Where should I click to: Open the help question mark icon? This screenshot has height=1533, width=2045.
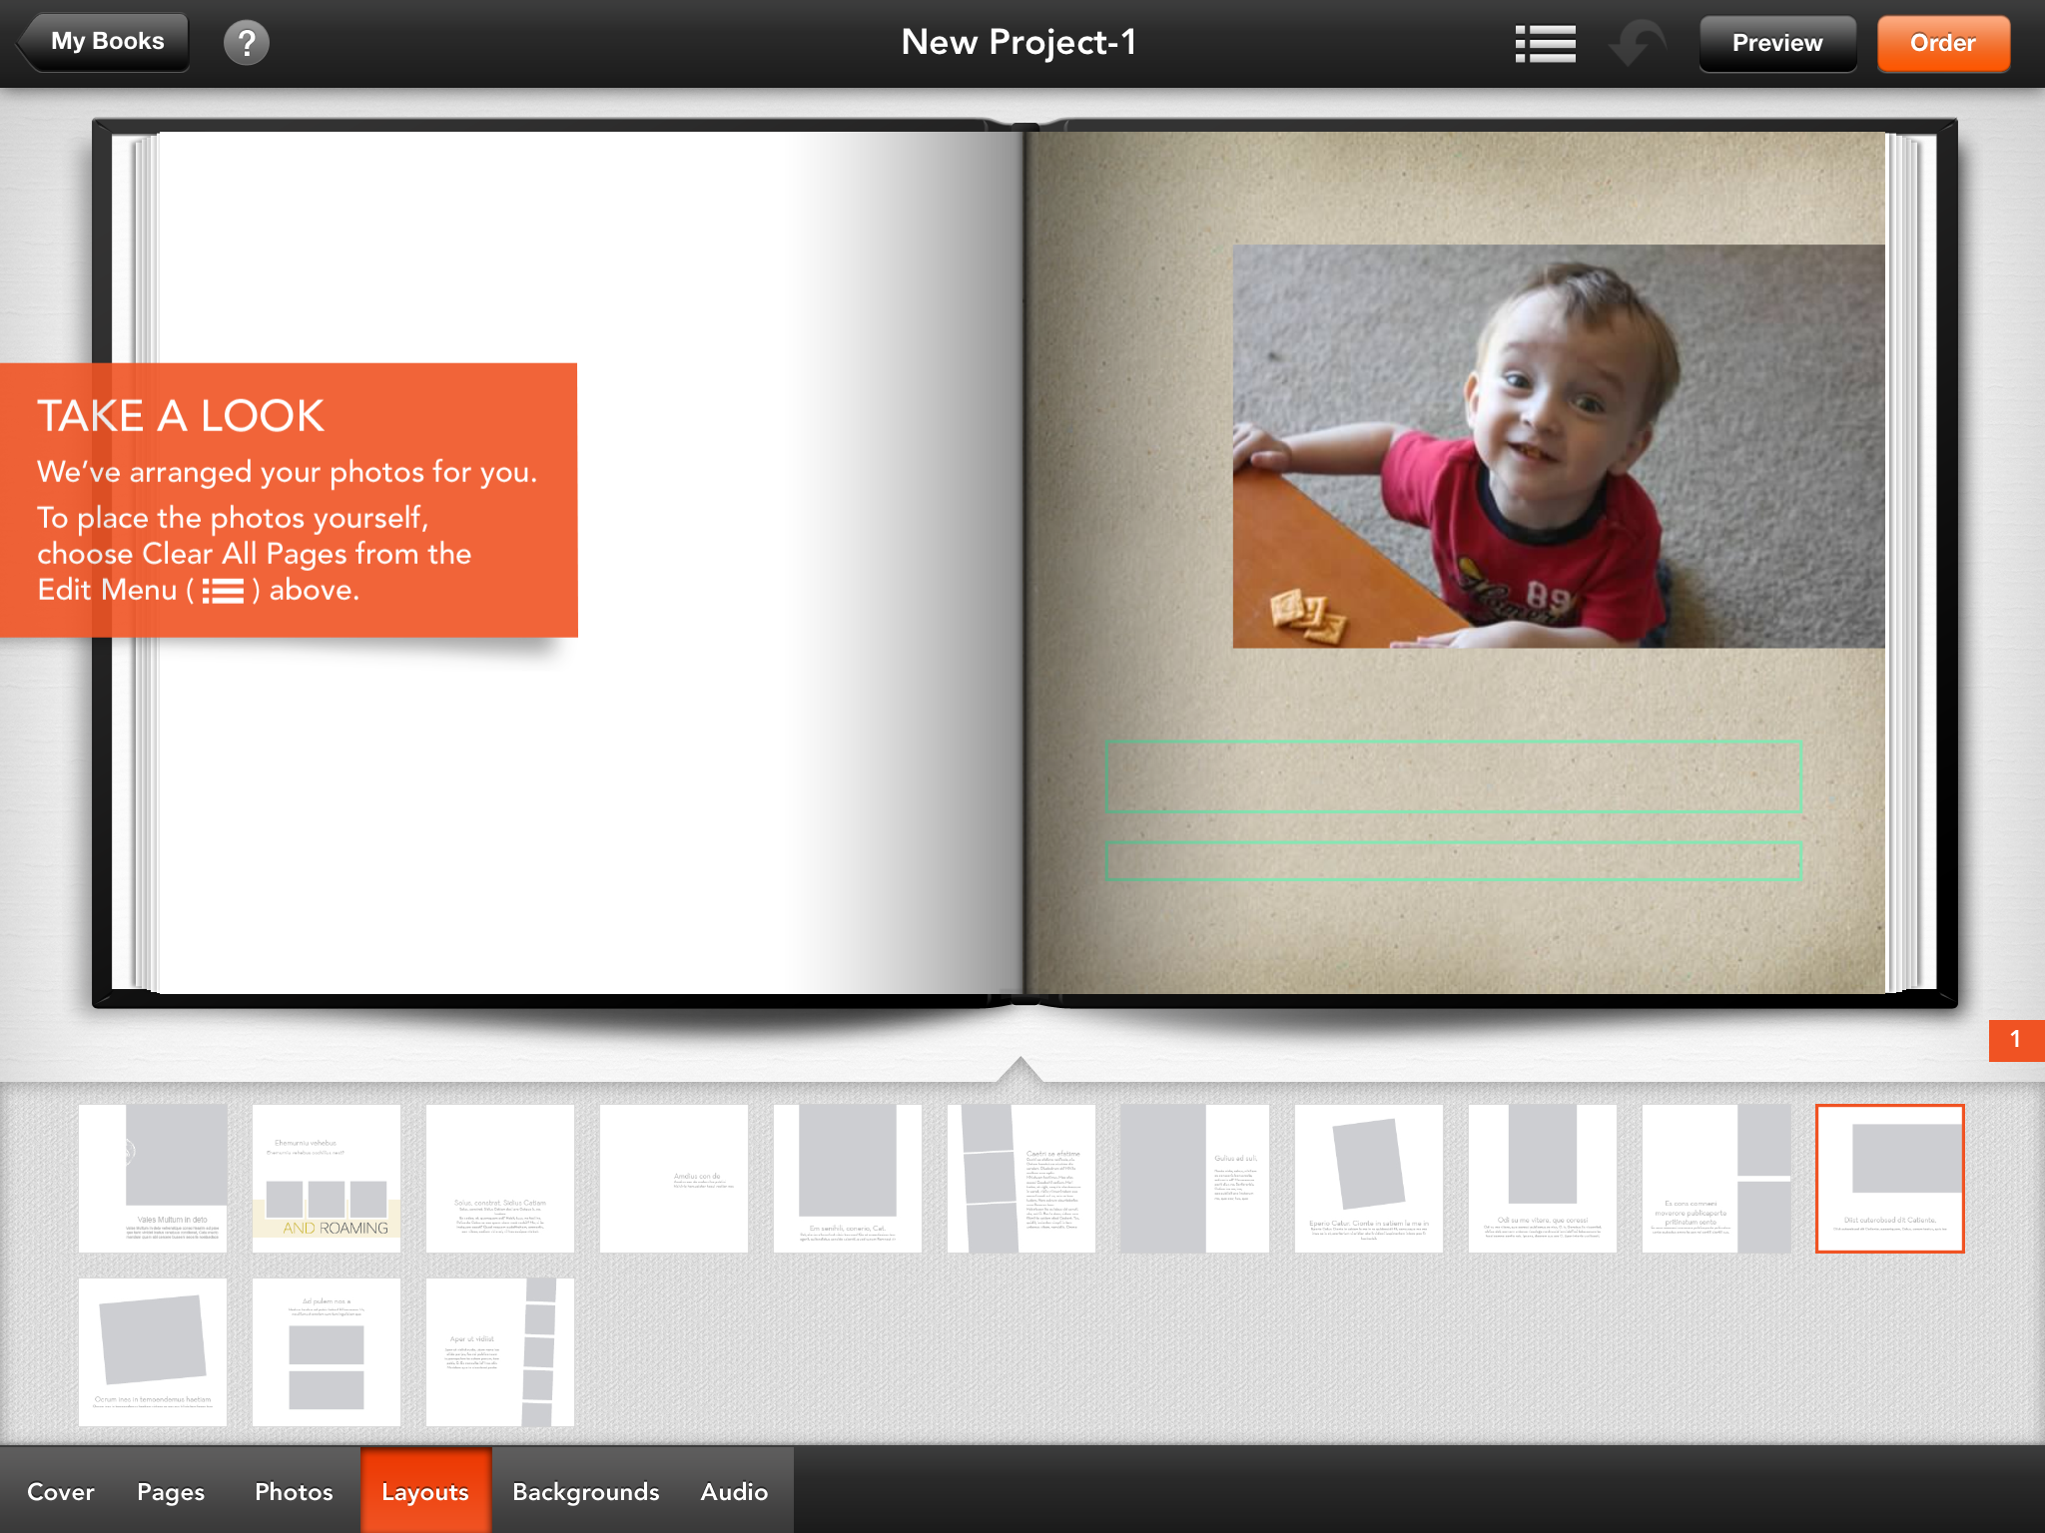tap(246, 43)
